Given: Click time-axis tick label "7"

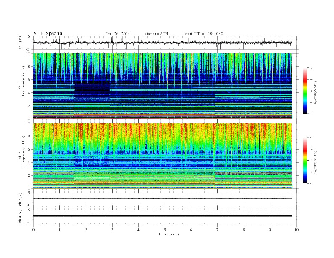Looking at the screenshot, I should (x=218, y=230).
